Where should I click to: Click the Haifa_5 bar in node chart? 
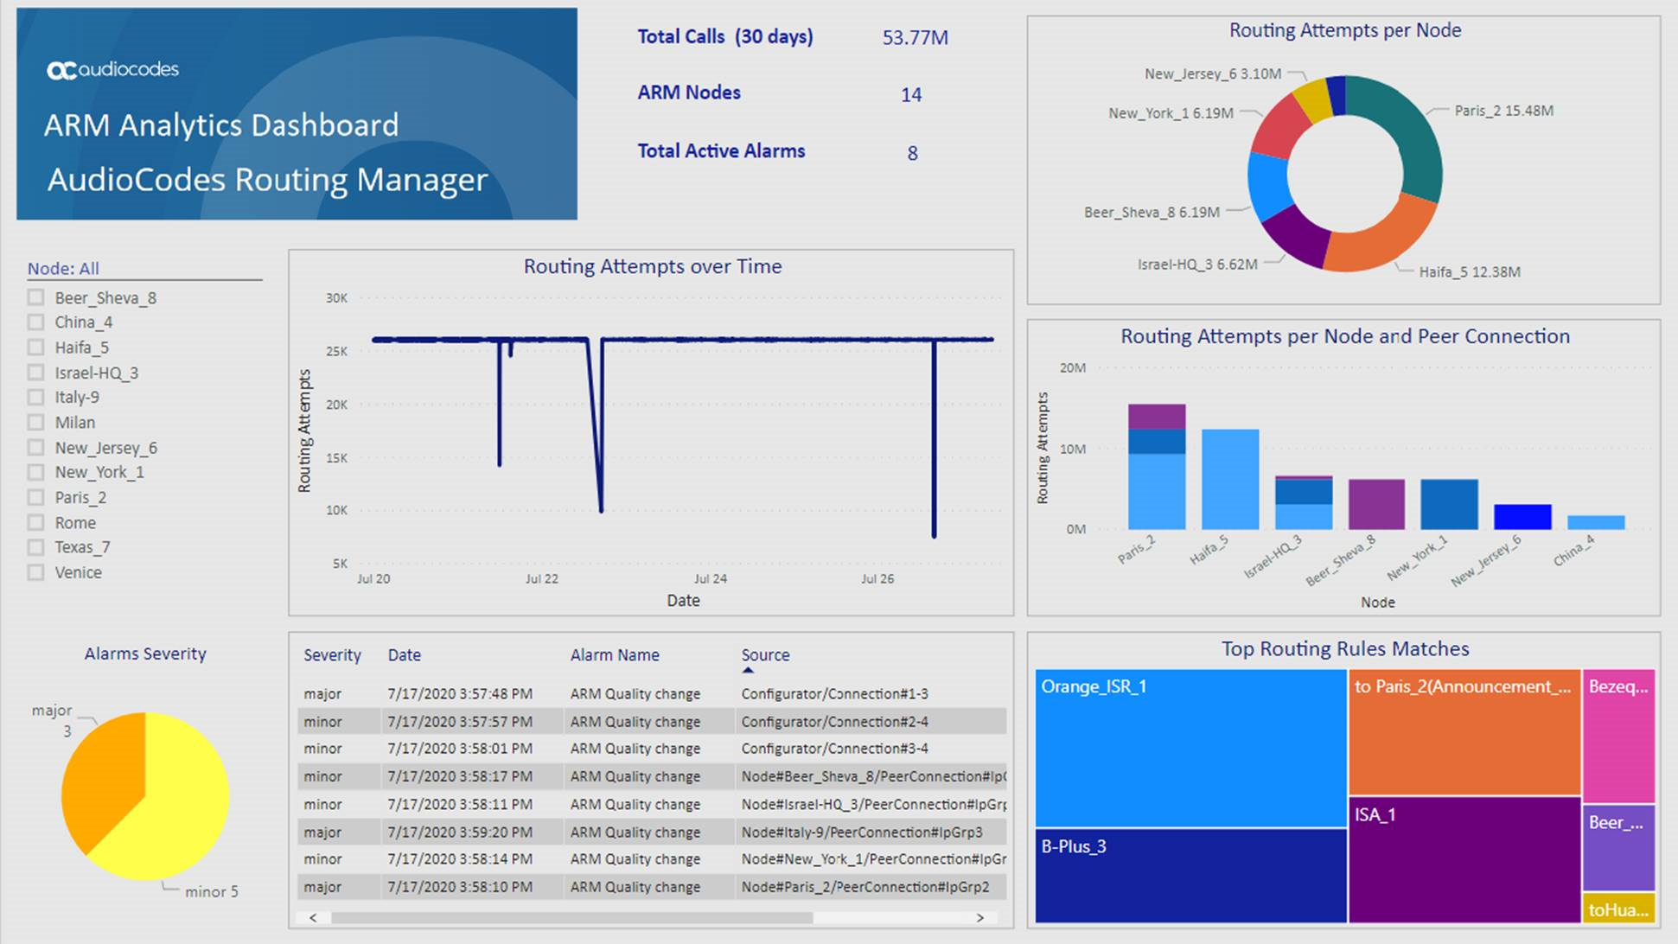1230,479
